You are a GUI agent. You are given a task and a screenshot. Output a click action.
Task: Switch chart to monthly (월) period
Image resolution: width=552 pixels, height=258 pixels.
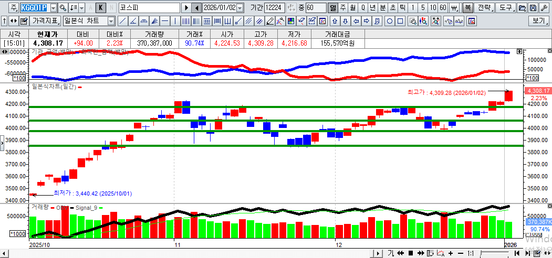[x=352, y=8]
